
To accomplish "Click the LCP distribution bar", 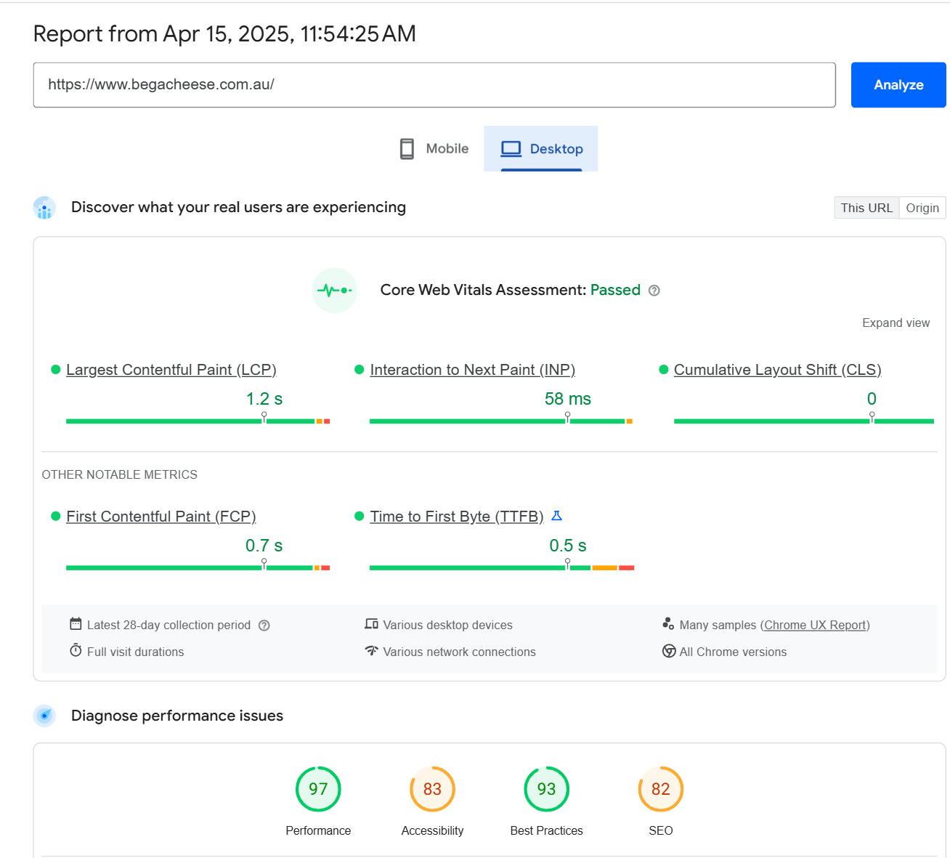I will coord(198,421).
